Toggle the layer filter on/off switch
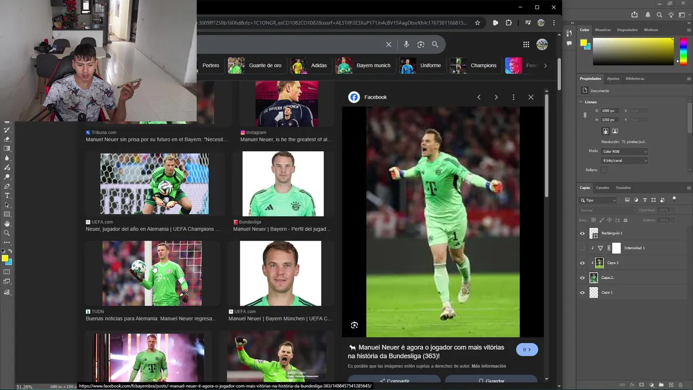The height and width of the screenshot is (390, 693). tap(674, 199)
